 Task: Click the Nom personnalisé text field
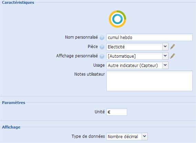tap(149, 37)
